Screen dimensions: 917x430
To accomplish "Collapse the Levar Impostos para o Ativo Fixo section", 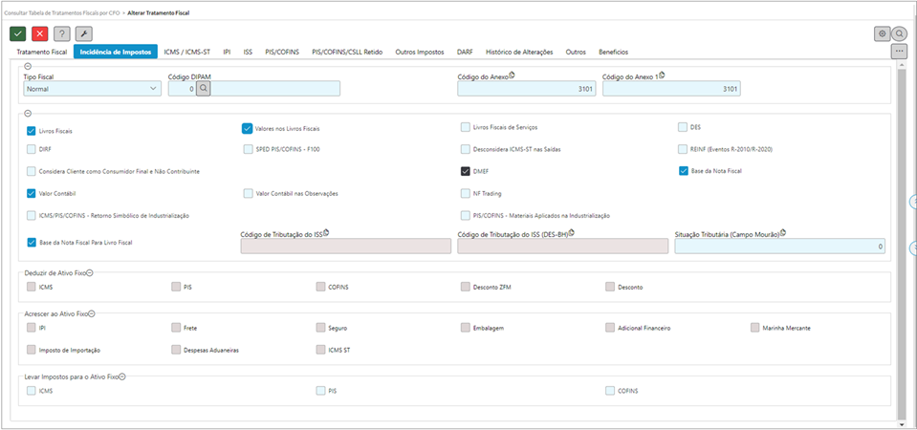I will [x=122, y=376].
